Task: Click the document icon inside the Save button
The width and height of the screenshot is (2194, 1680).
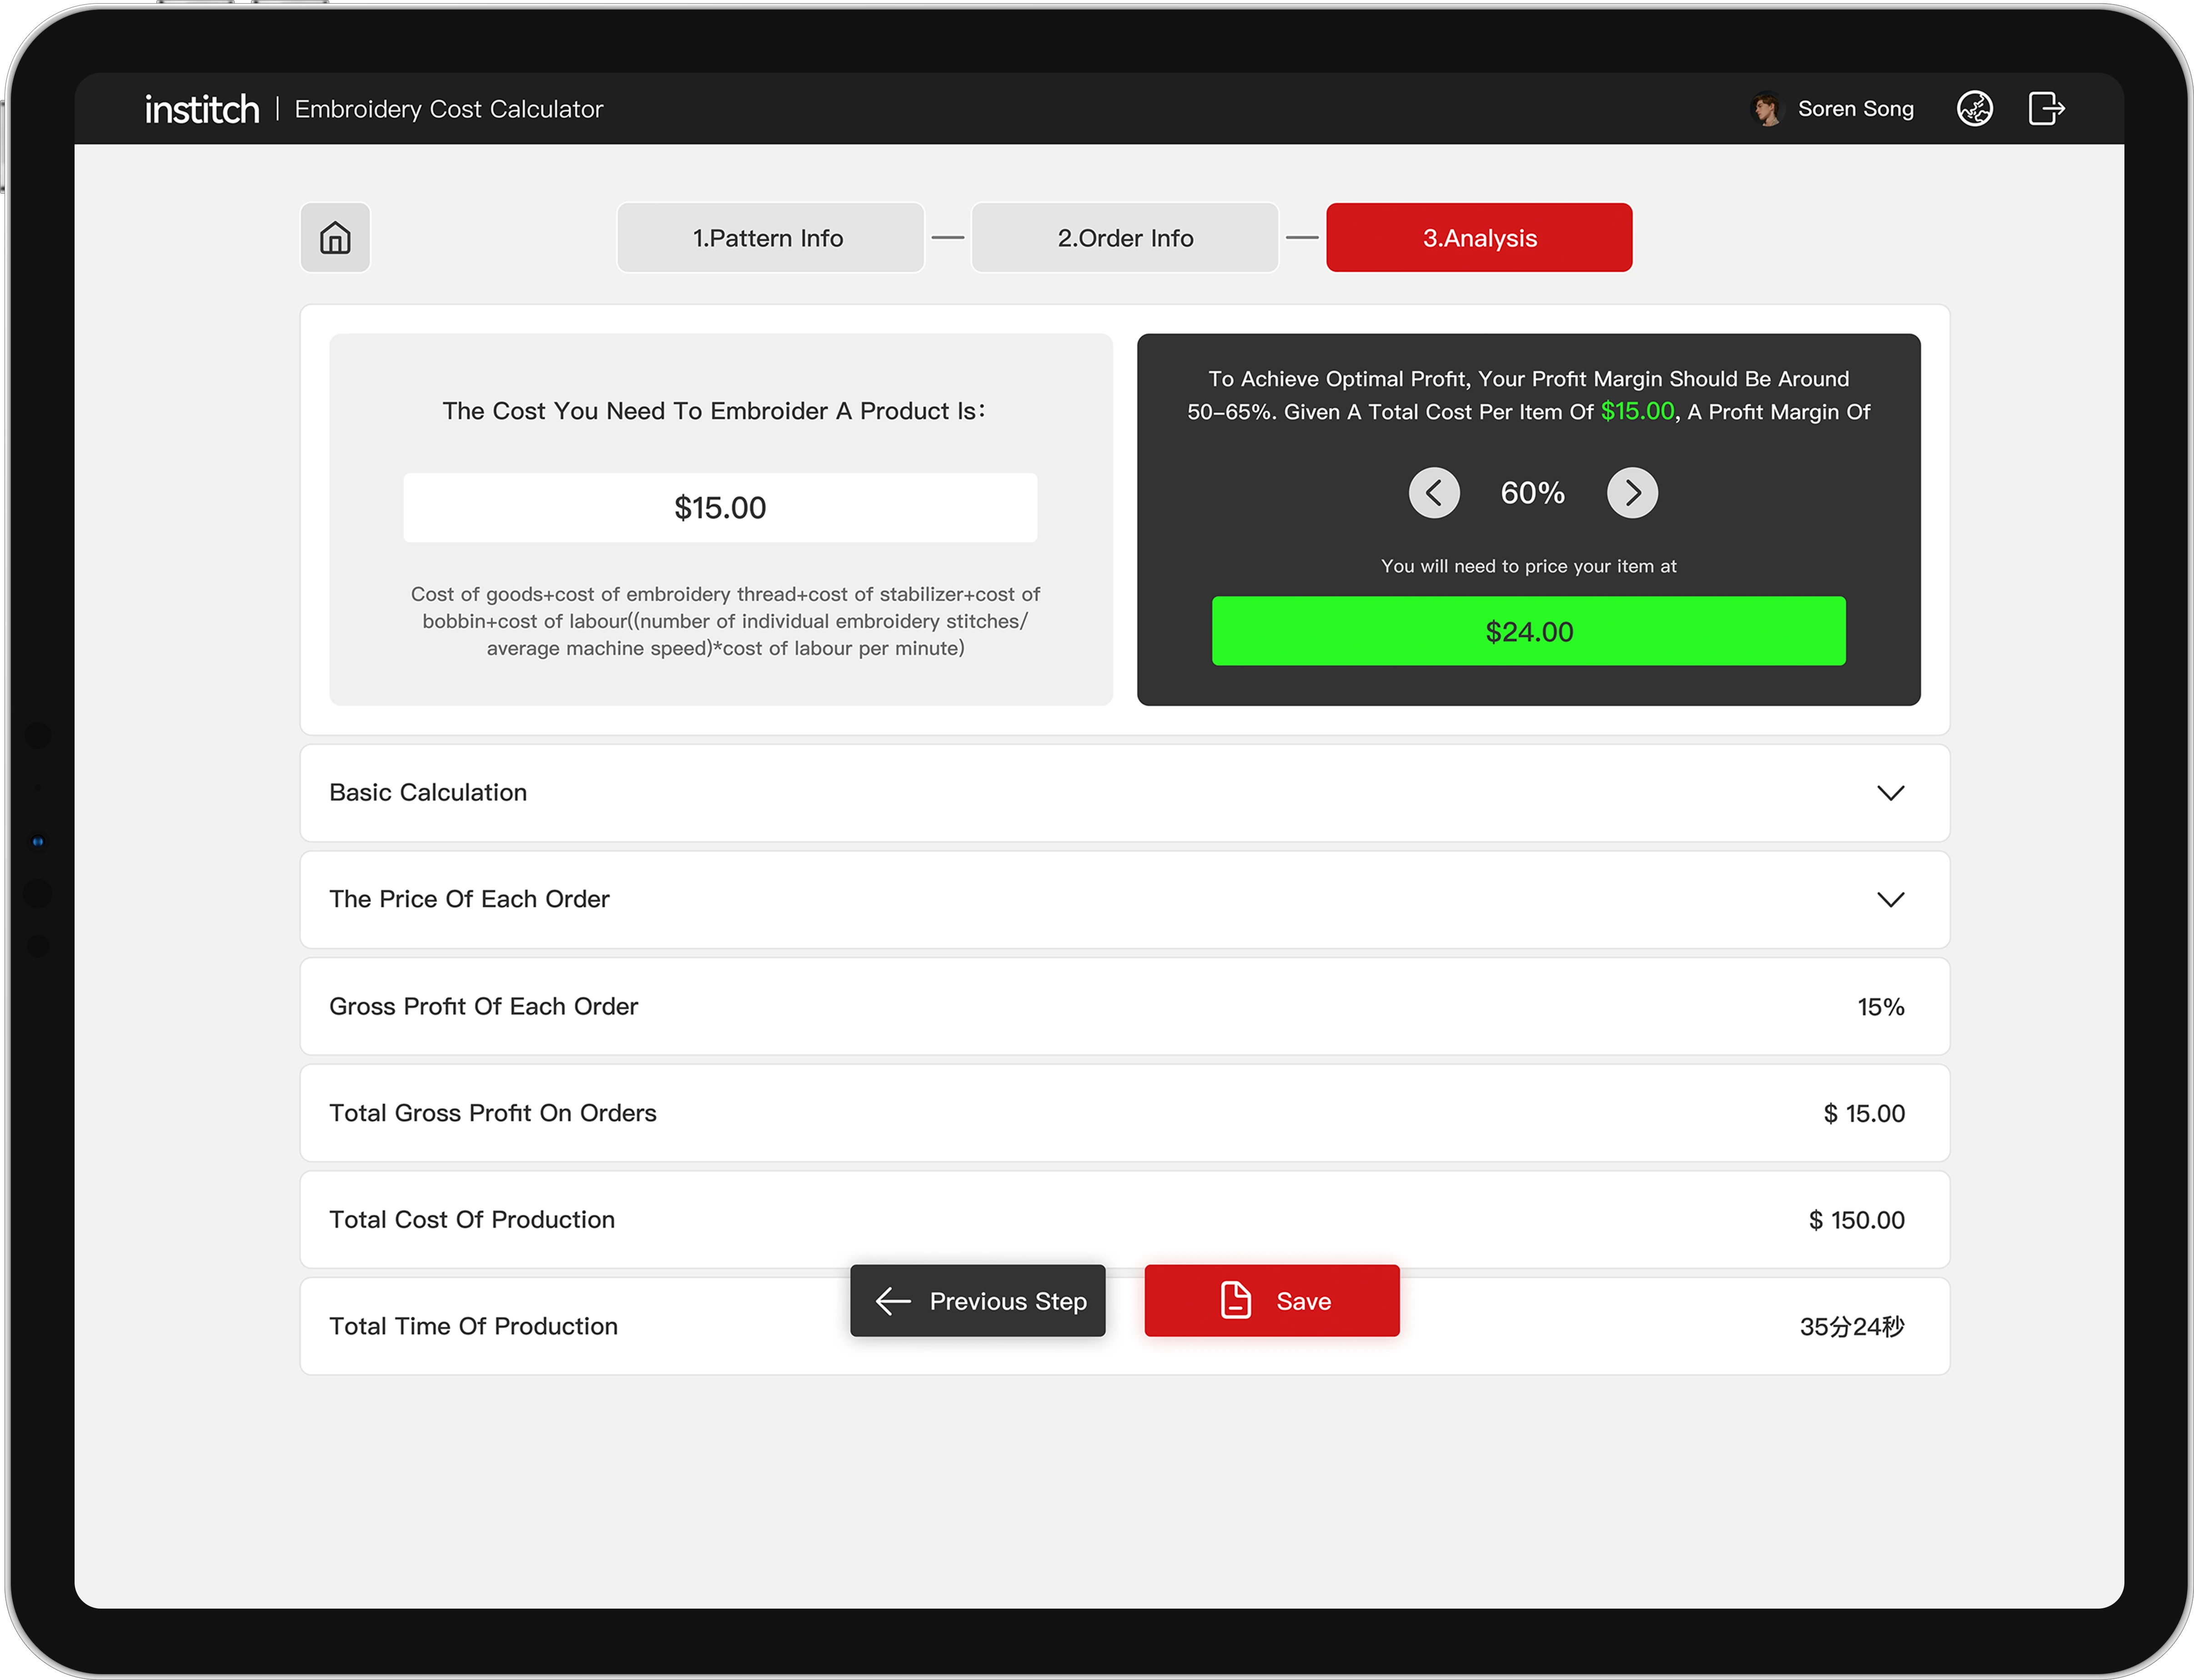Action: click(x=1235, y=1301)
